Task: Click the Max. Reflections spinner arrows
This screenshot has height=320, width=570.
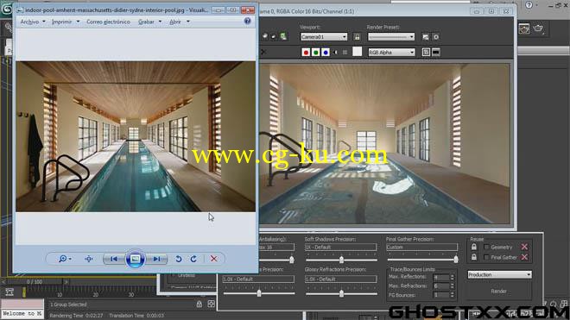Action: [x=453, y=278]
